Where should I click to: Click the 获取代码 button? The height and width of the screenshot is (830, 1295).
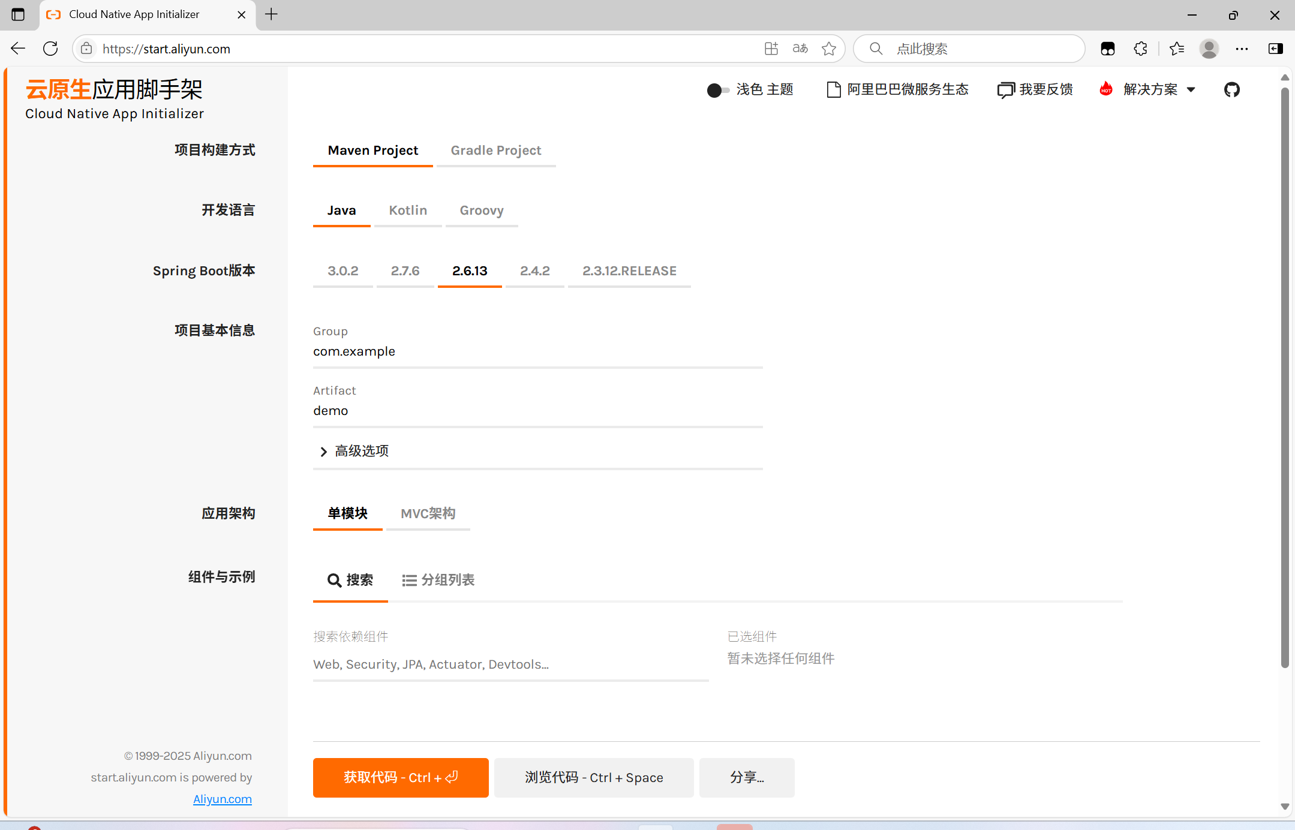(x=401, y=778)
